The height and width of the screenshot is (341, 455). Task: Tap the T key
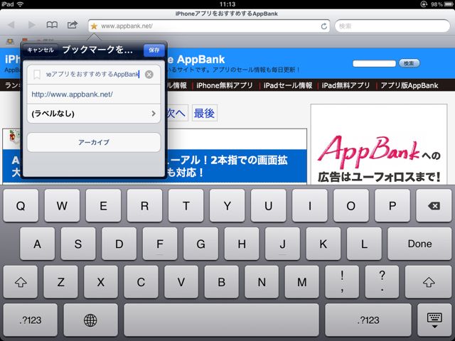186,205
